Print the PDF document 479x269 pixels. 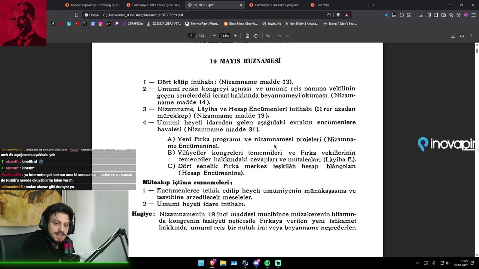point(462,36)
